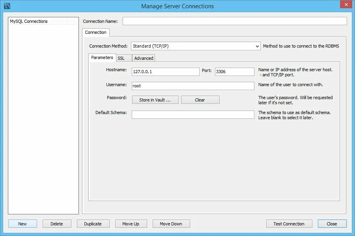The height and width of the screenshot is (236, 355).
Task: Click Test Connection button
Action: pos(289,223)
